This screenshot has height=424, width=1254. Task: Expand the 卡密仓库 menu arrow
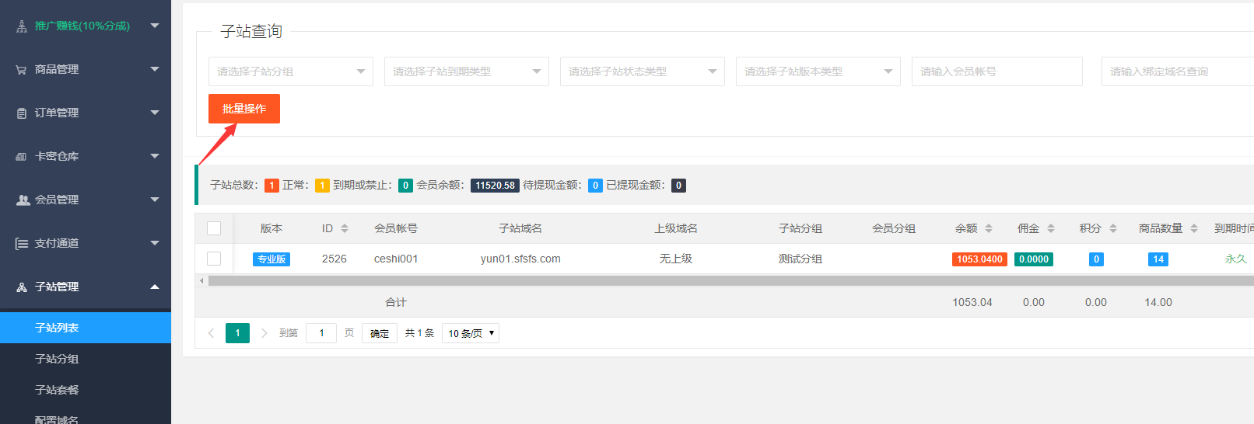(x=155, y=156)
